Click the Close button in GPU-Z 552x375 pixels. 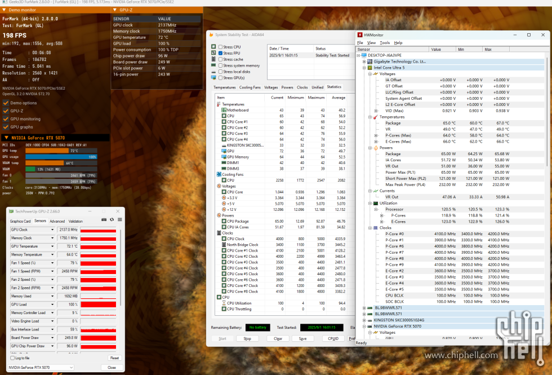coord(112,368)
